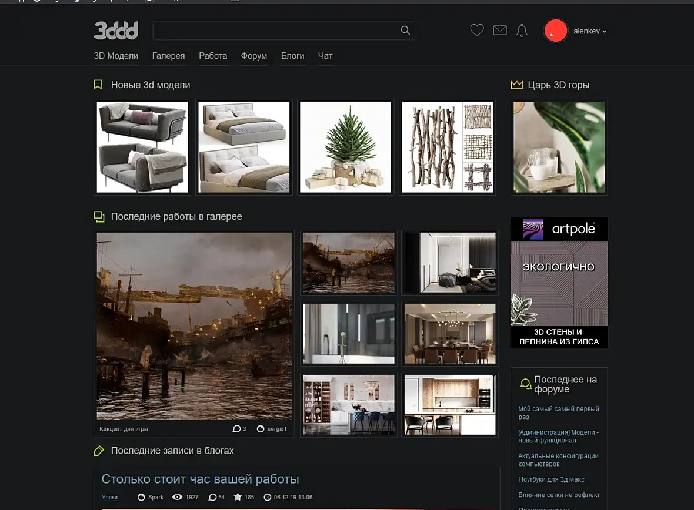694x510 pixels.
Task: Open Последнее на форуме heading
Action: tap(565, 384)
